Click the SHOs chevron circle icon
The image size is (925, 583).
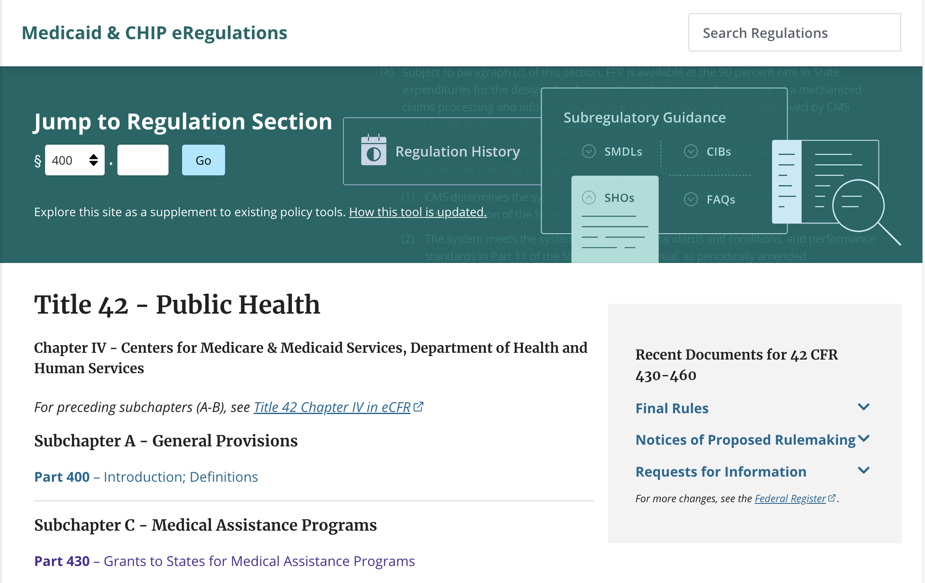[x=589, y=197]
